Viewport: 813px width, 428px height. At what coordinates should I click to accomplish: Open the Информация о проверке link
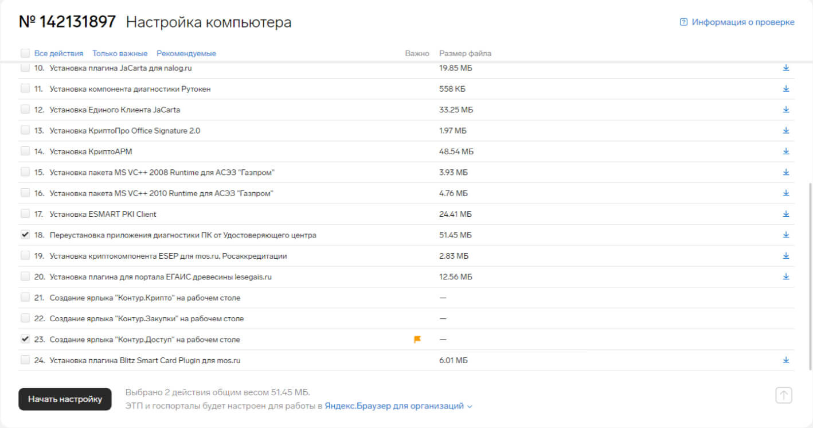(x=743, y=22)
